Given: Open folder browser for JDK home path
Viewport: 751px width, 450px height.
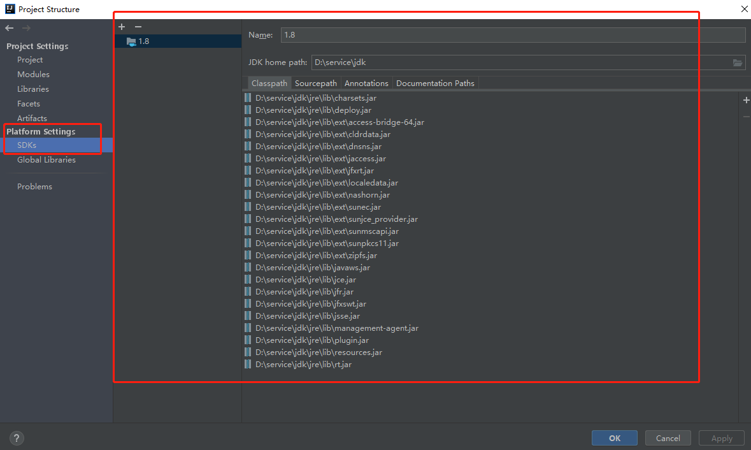Looking at the screenshot, I should tap(738, 62).
